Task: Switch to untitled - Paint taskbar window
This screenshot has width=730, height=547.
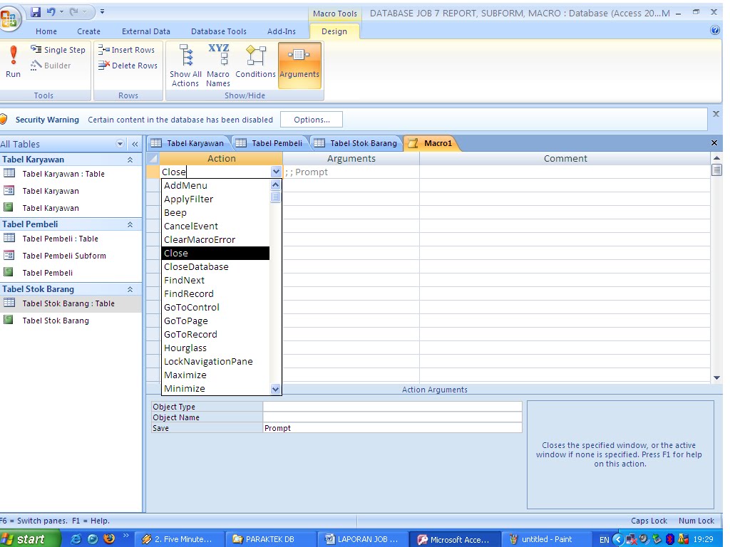Action: (547, 539)
